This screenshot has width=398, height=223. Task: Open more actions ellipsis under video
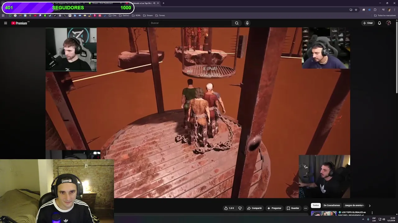[x=305, y=208]
